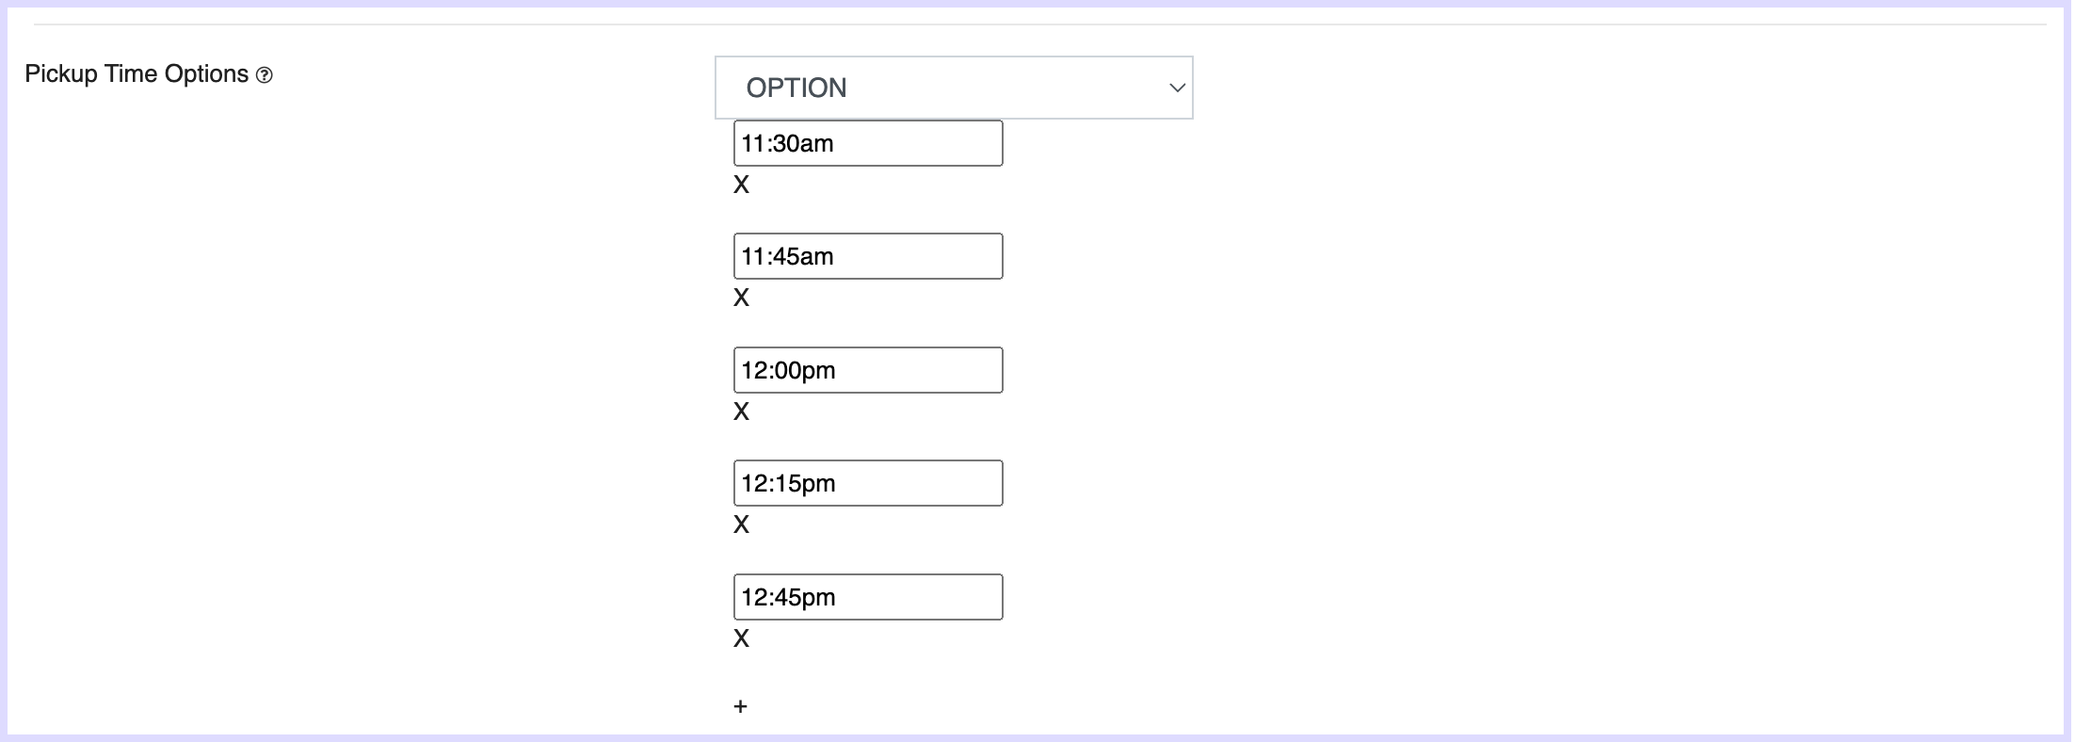
Task: Select the 12:00pm pickup time field
Action: pos(867,370)
